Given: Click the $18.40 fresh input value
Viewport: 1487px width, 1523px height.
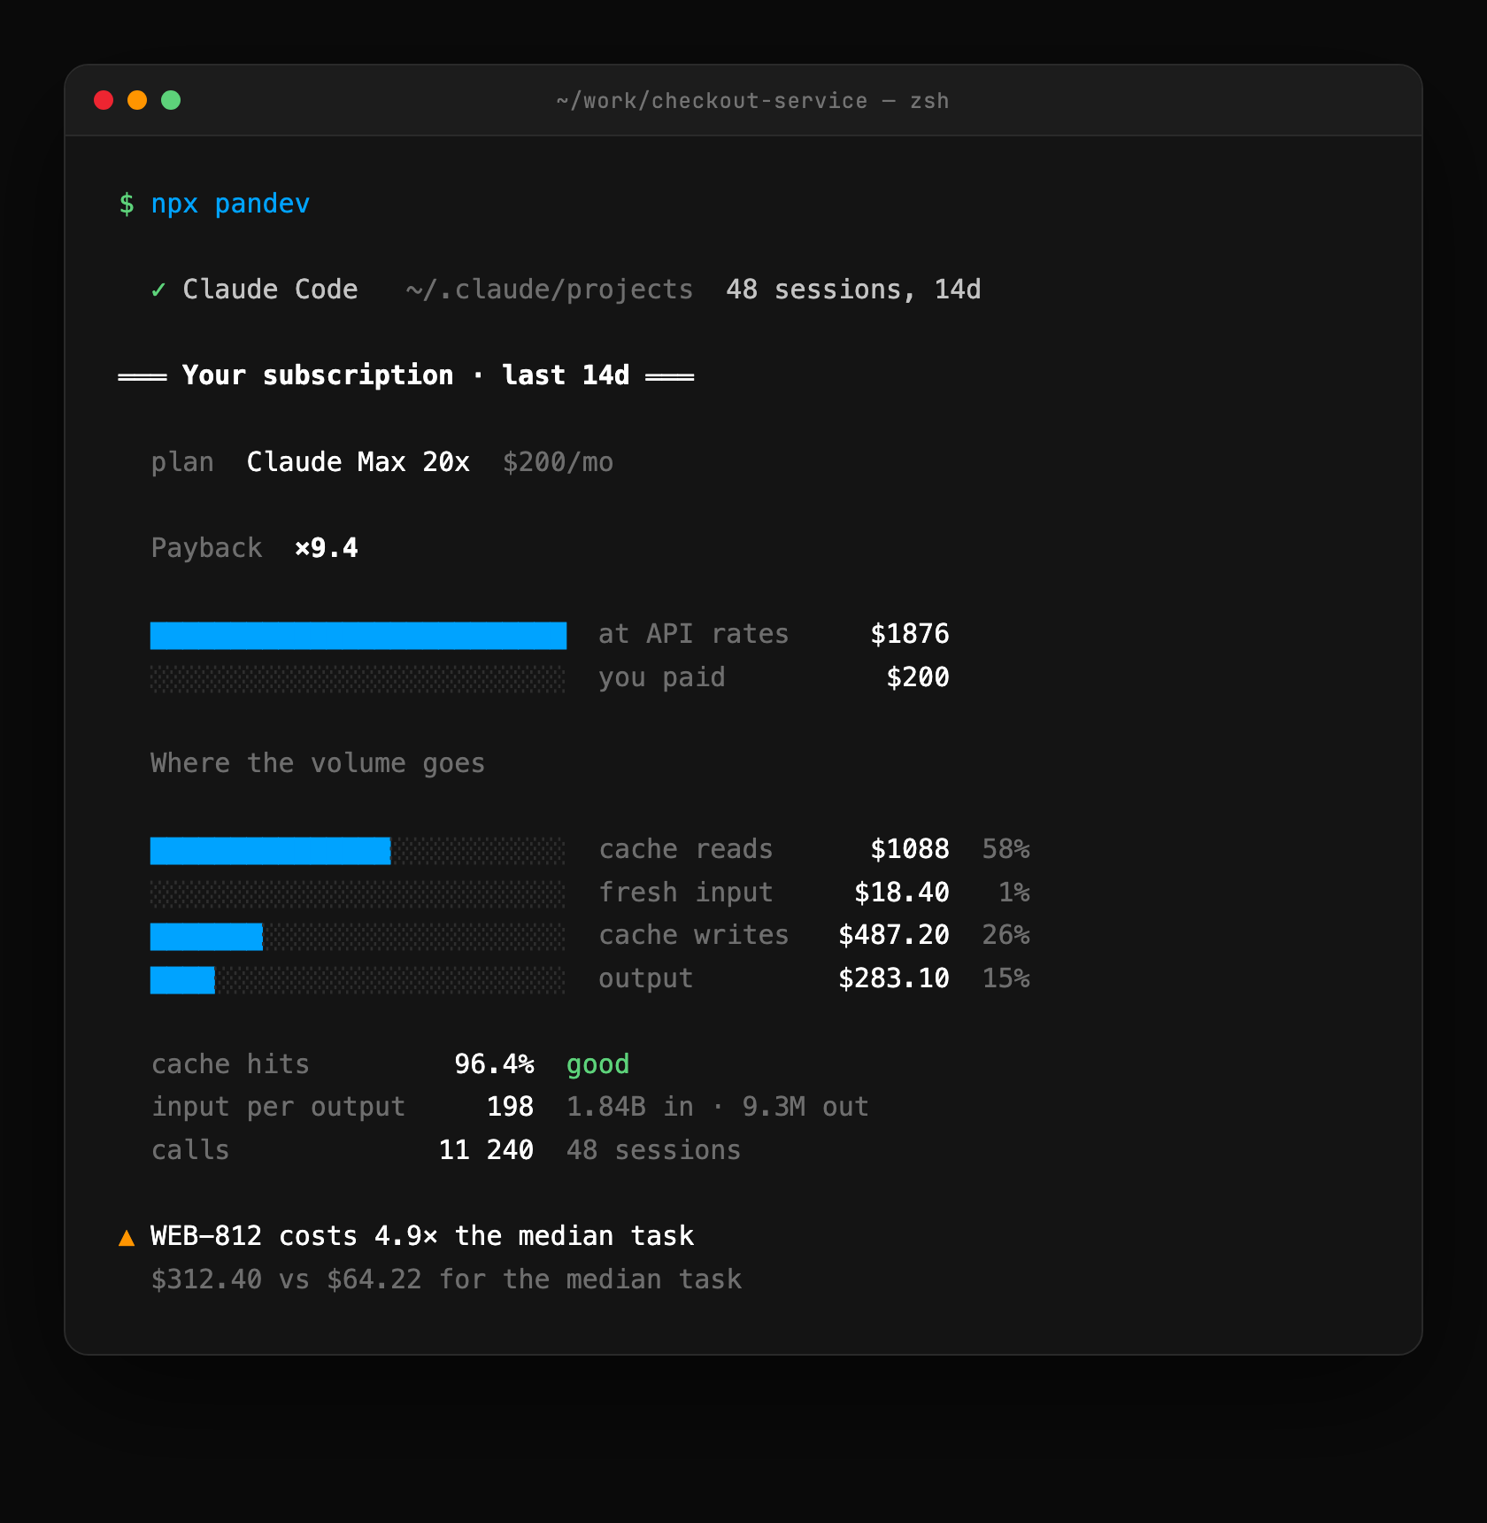Looking at the screenshot, I should tap(902, 893).
